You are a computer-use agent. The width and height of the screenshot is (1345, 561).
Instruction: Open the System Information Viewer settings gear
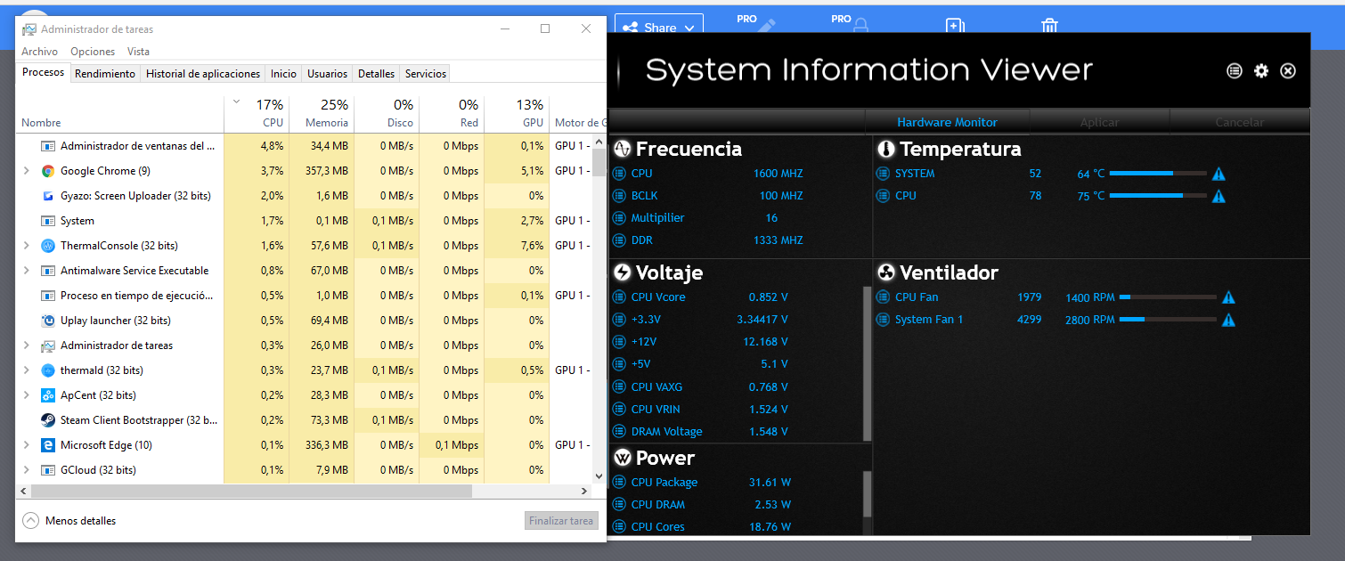tap(1261, 70)
